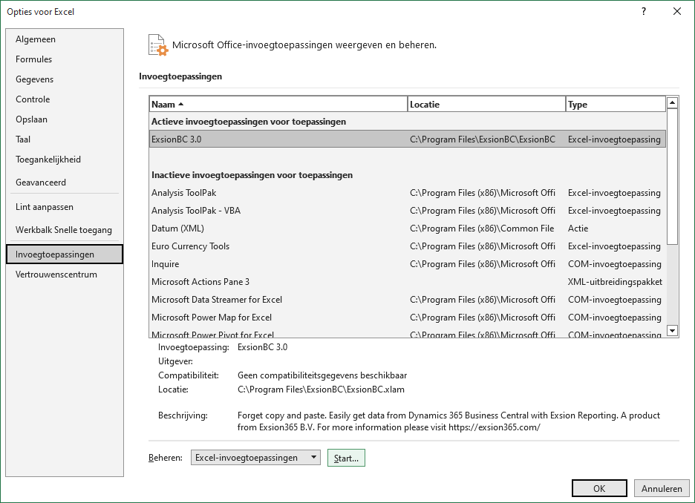Click the add-ins document gear icon
The height and width of the screenshot is (503, 695).
click(x=158, y=45)
